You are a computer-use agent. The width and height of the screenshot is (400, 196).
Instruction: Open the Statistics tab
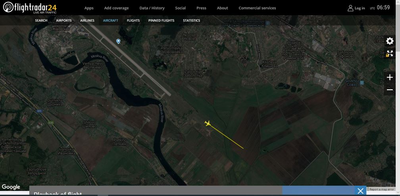click(x=191, y=20)
